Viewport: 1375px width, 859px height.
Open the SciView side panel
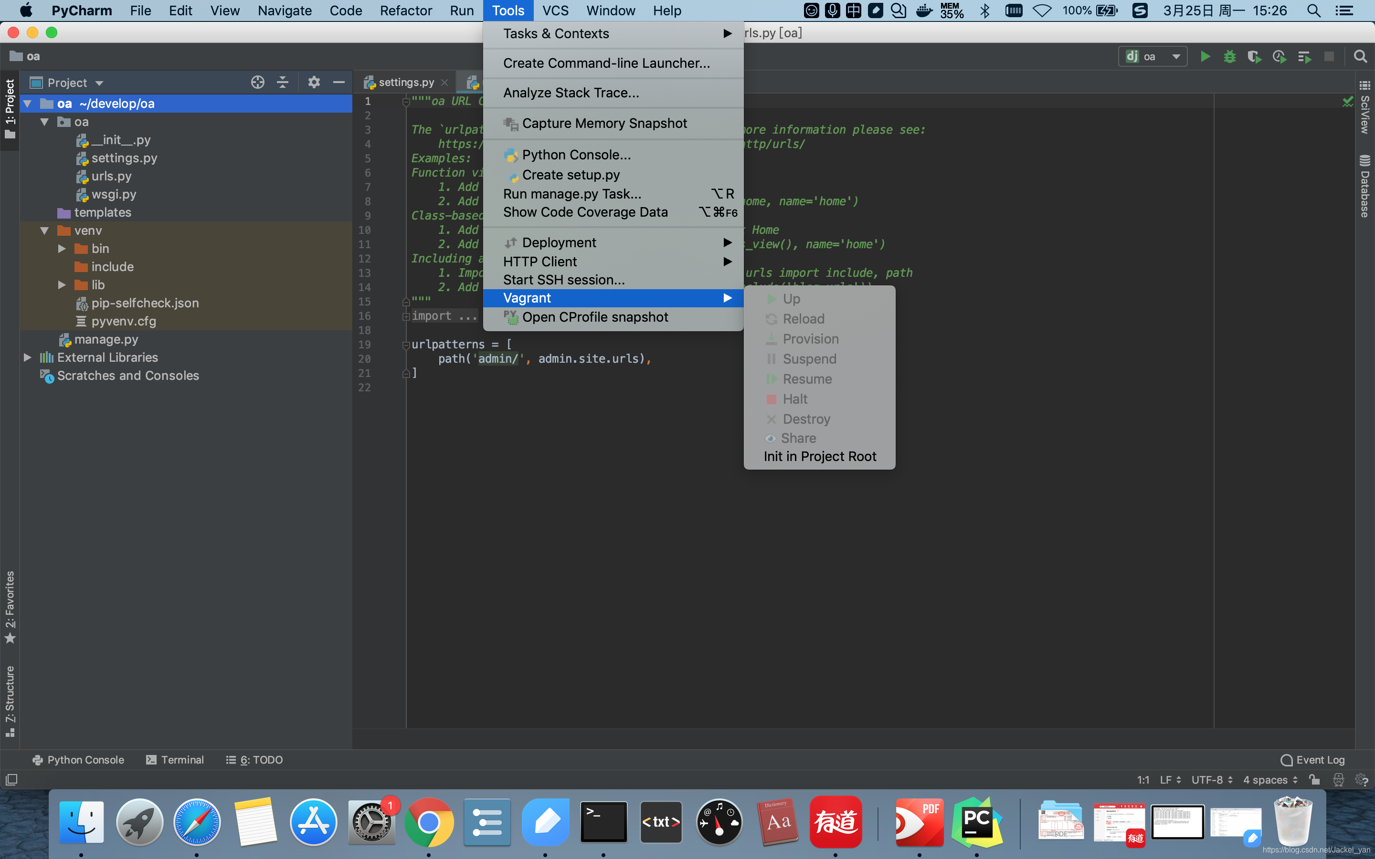click(1364, 107)
